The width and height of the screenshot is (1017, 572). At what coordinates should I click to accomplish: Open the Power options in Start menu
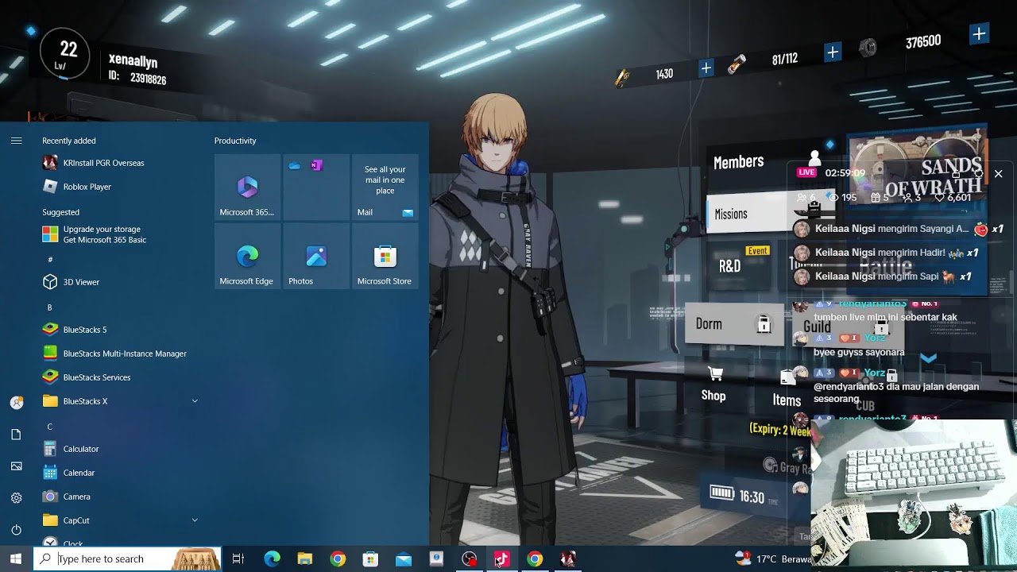(16, 530)
